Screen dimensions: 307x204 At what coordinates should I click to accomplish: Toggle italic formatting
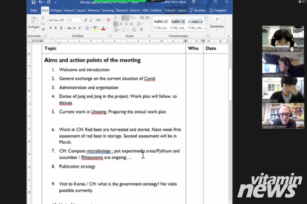pyautogui.click(x=56, y=28)
